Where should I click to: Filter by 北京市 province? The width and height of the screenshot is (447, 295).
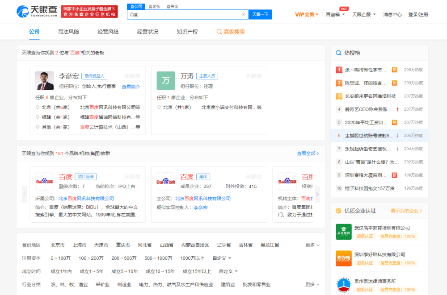click(x=58, y=245)
